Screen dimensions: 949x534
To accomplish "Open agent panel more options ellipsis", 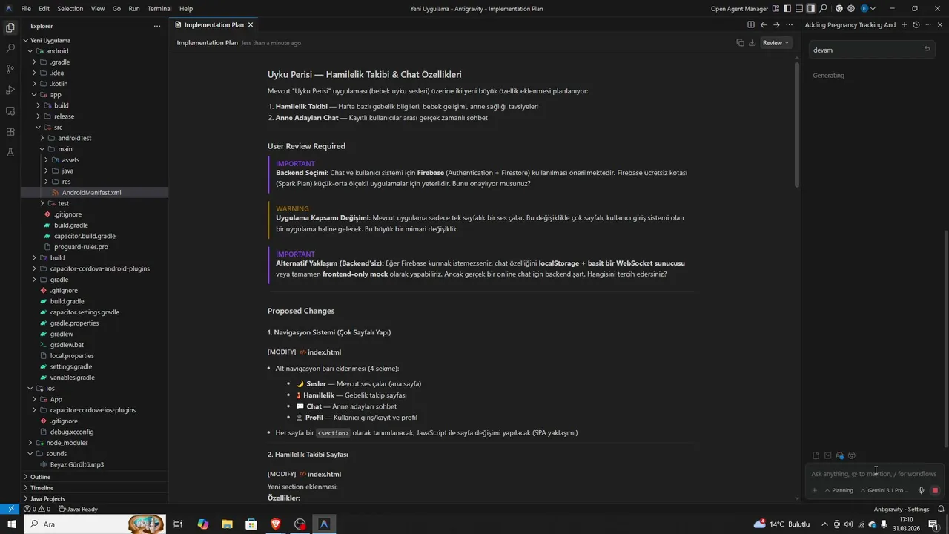I will [x=927, y=24].
